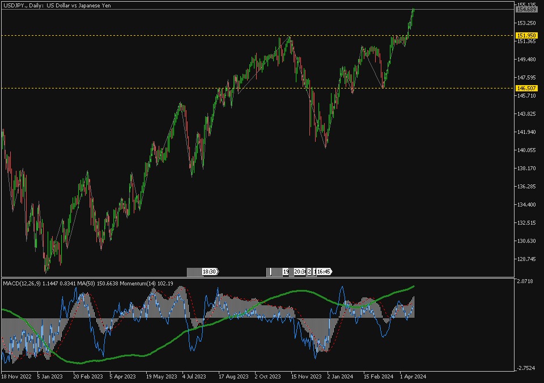The image size is (544, 383).
Task: Click the 18:30 economic event marker
Action: click(210, 271)
